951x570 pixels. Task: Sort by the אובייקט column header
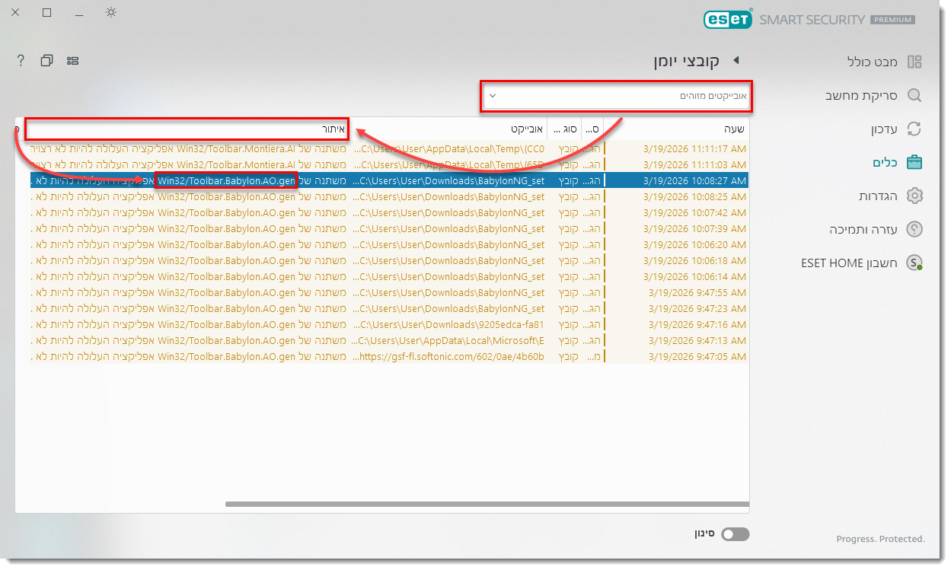pyautogui.click(x=450, y=129)
